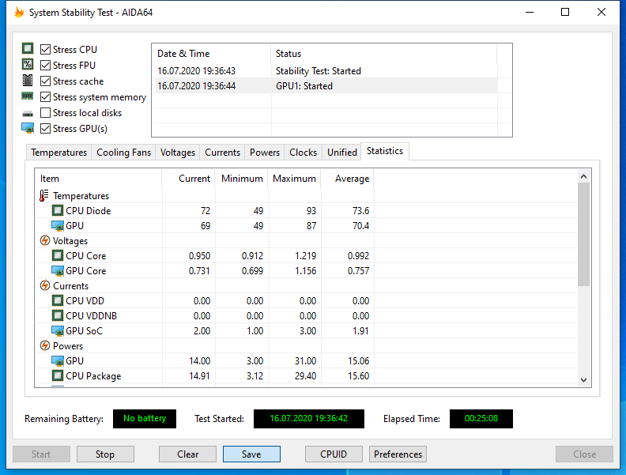Disable the Stress cache checkbox

[46, 81]
